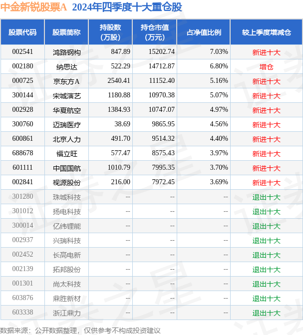Click the stock name 迈瑞医疗
303x335 pixels.
67,125
